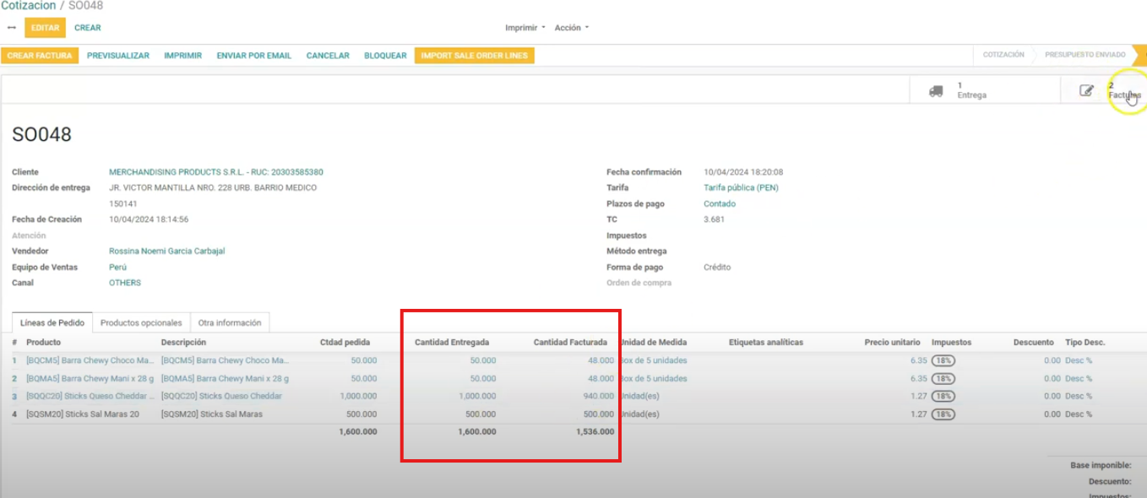Sort by Cantidad Facturada column header
Viewport: 1147px width, 498px height.
(569, 343)
